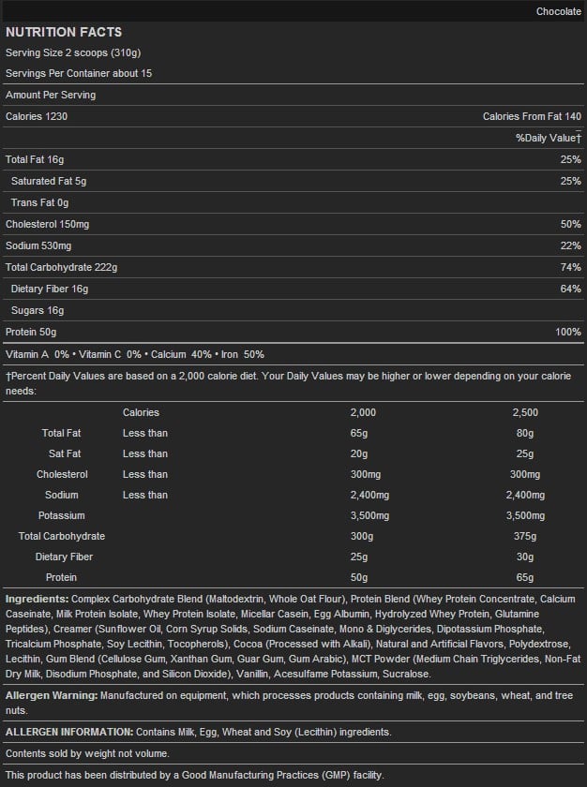Click the Allergen Warning label

[x=52, y=695]
